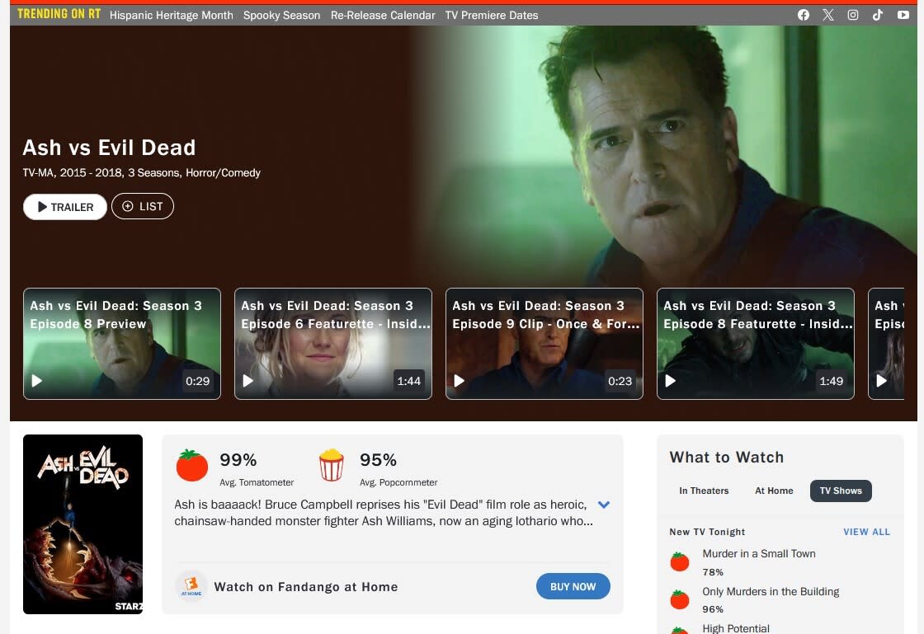The height and width of the screenshot is (634, 924).
Task: Click the BUY NOW button
Action: point(573,586)
